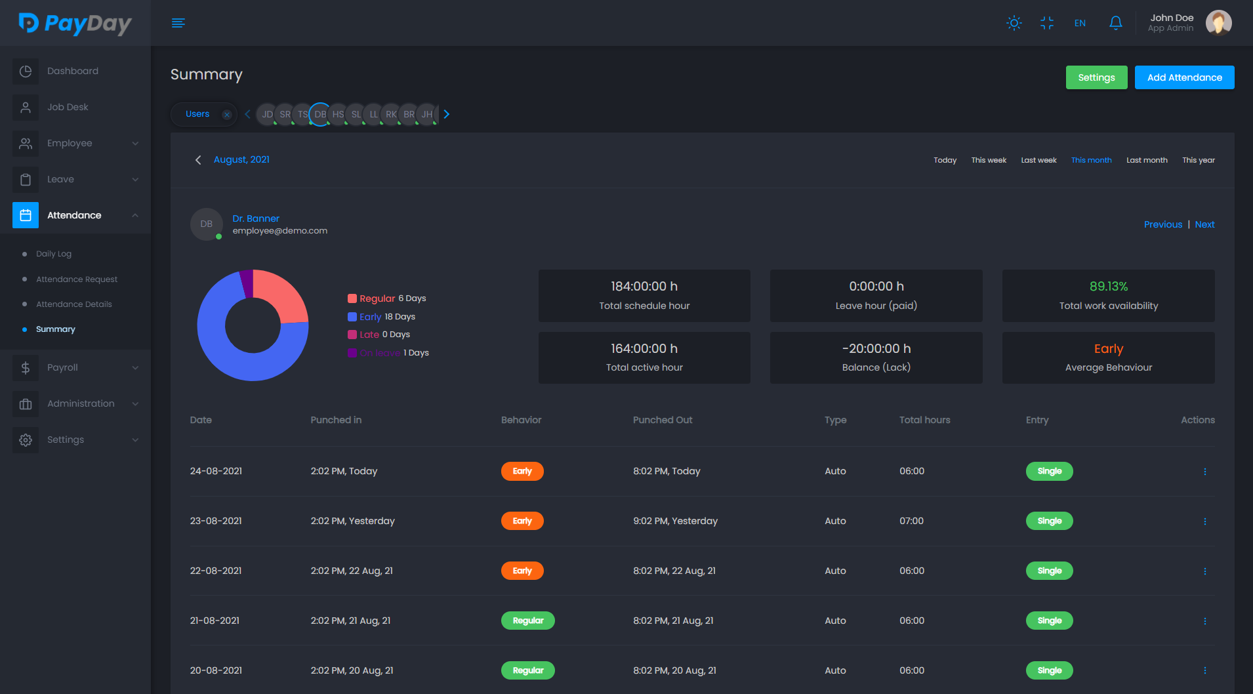
Task: Click the Job Desk sidebar icon
Action: point(26,107)
